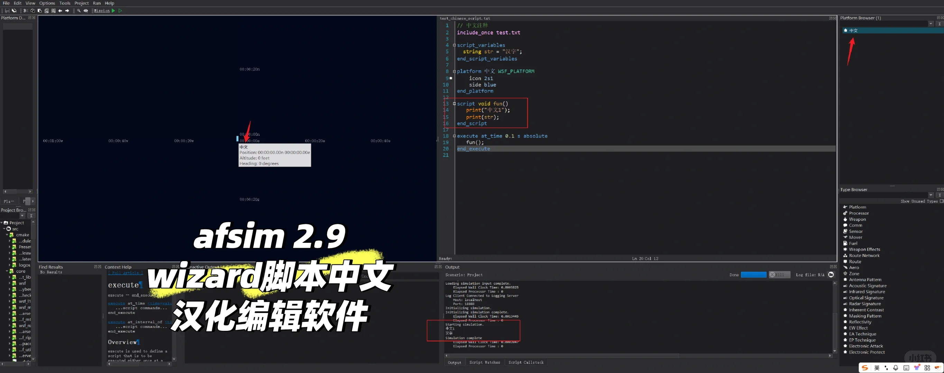The image size is (944, 373).
Task: Click the blue Done progress bar
Action: point(753,275)
